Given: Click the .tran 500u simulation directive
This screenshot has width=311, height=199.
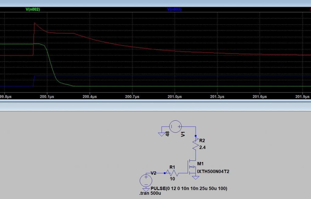Looking at the screenshot, I should (149, 193).
